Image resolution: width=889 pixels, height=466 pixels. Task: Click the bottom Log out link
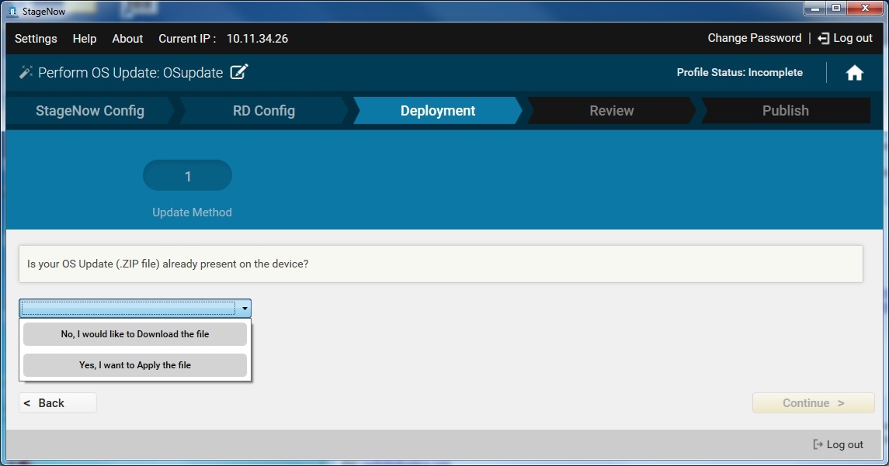[x=838, y=444]
